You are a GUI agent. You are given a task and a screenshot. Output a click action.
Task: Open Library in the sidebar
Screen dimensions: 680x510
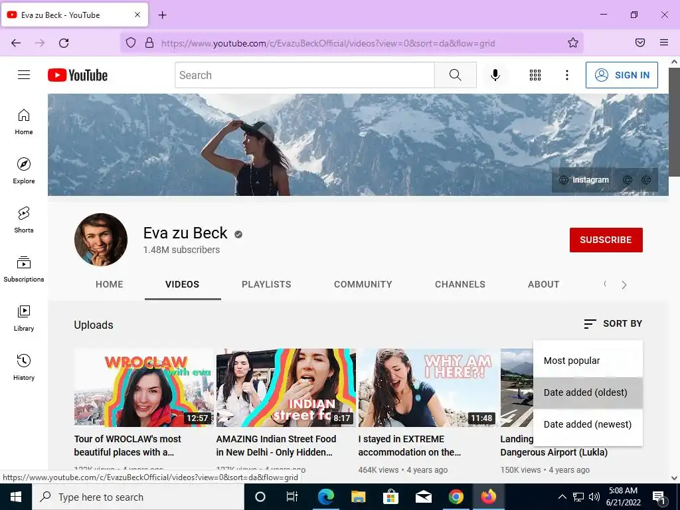(24, 318)
